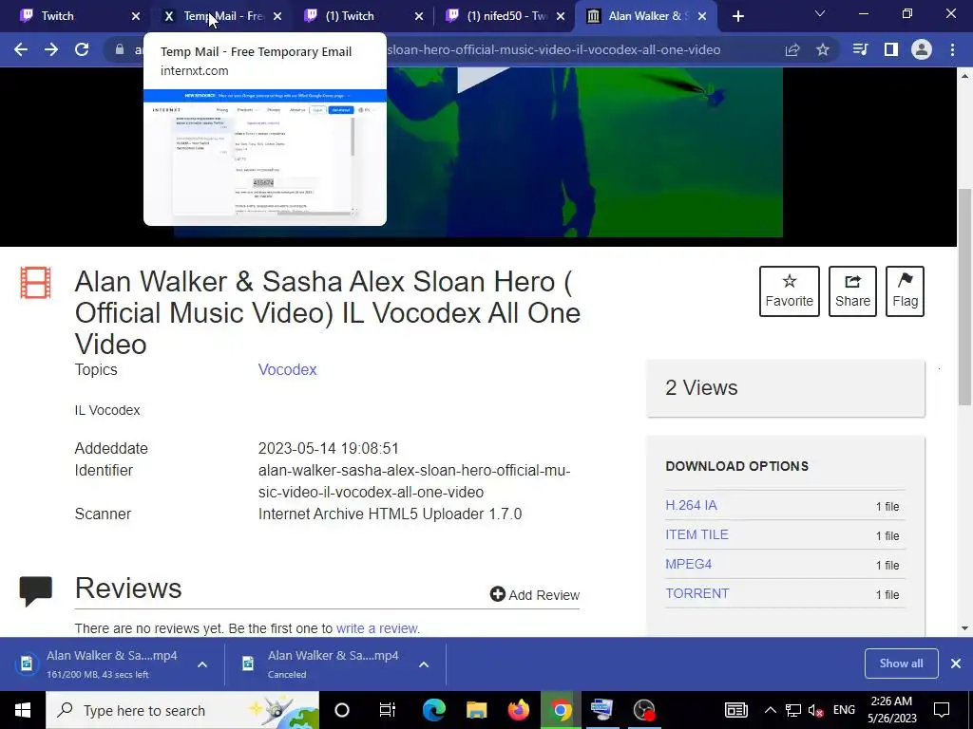
Task: Download the MPEG4 file
Action: [x=688, y=564]
